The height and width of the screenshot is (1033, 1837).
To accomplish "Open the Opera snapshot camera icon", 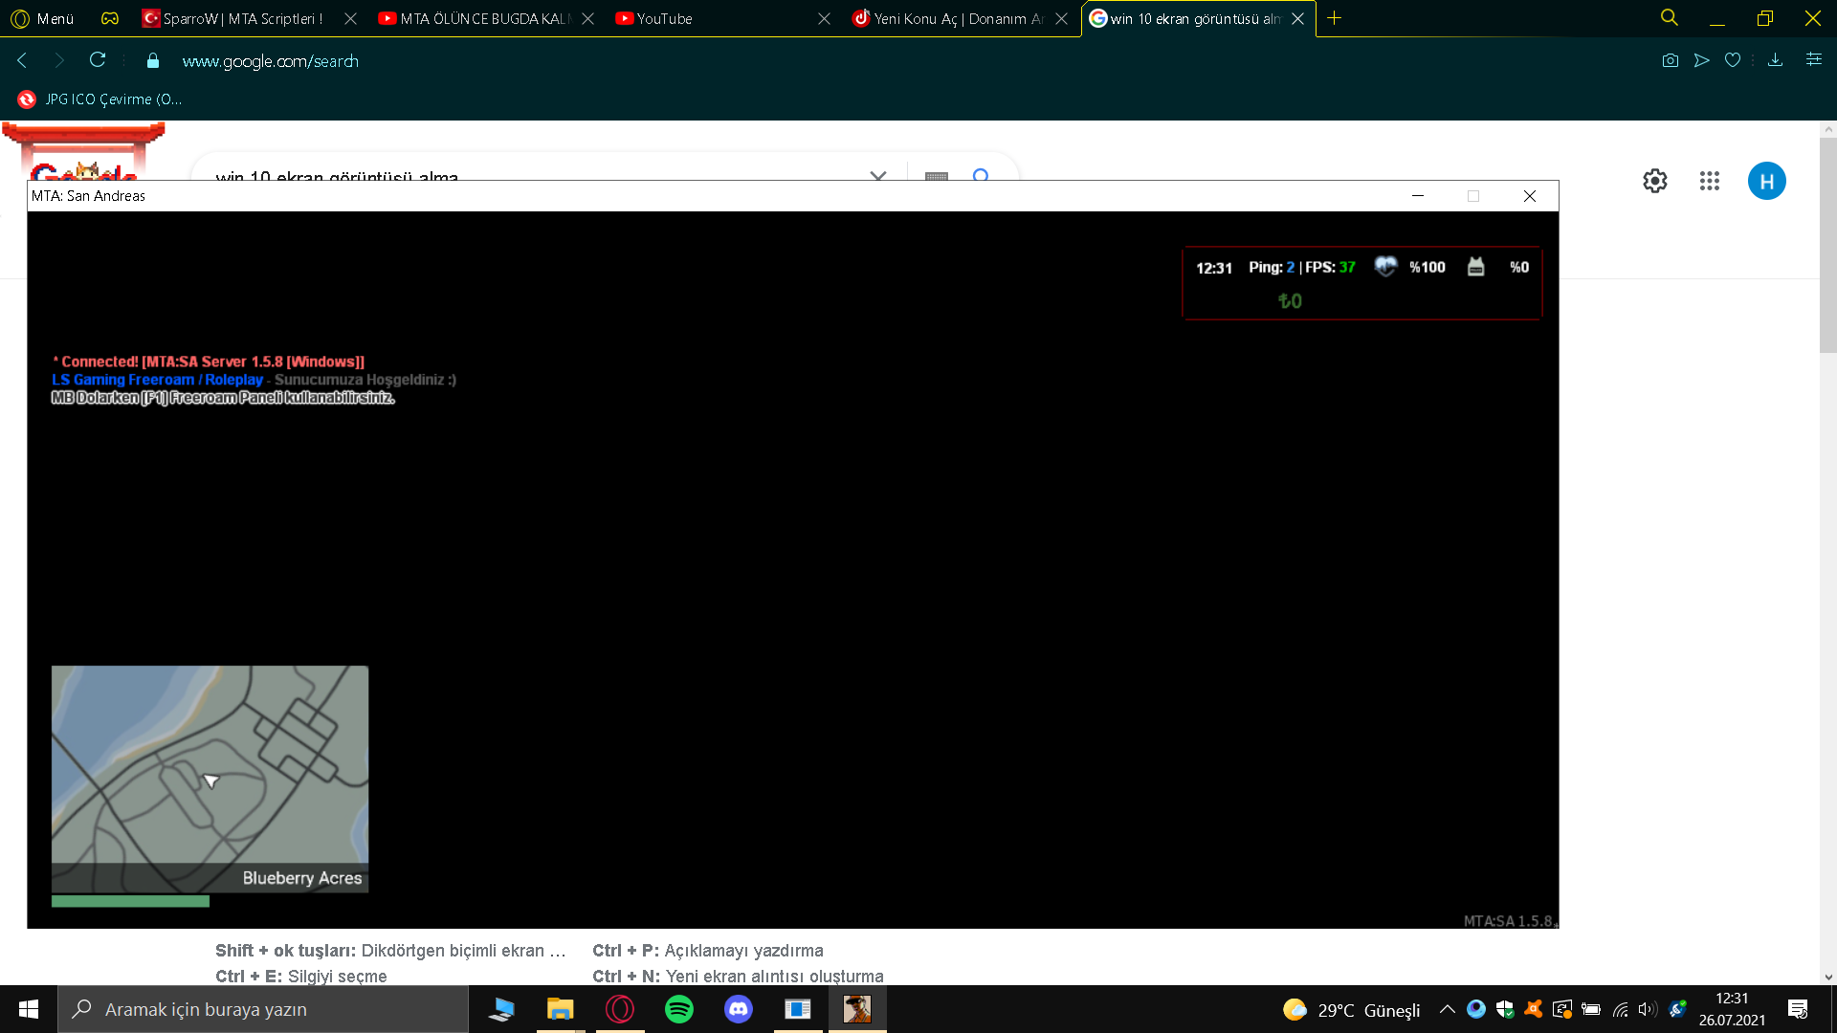I will point(1670,60).
